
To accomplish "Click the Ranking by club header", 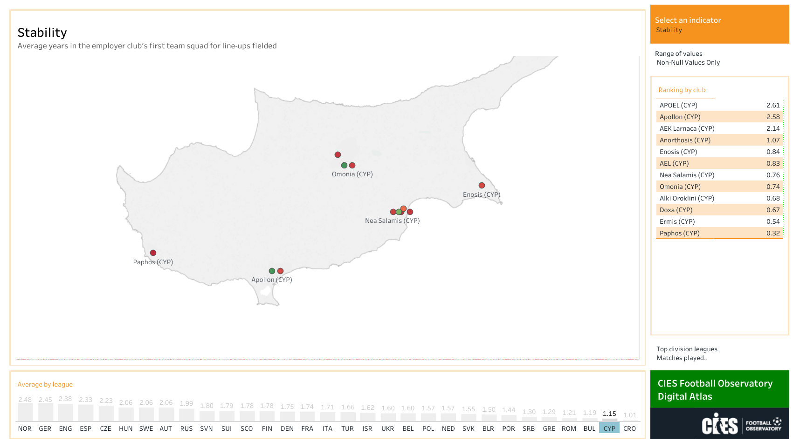I will click(682, 90).
